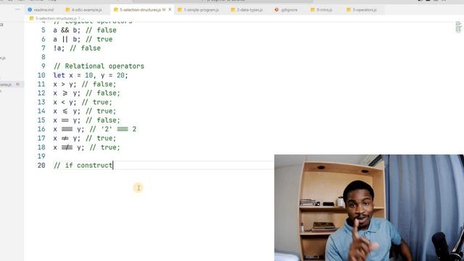Viewport: 464px width, 261px height.
Task: Click the 'x > y; // false;' line
Action: 85,84
